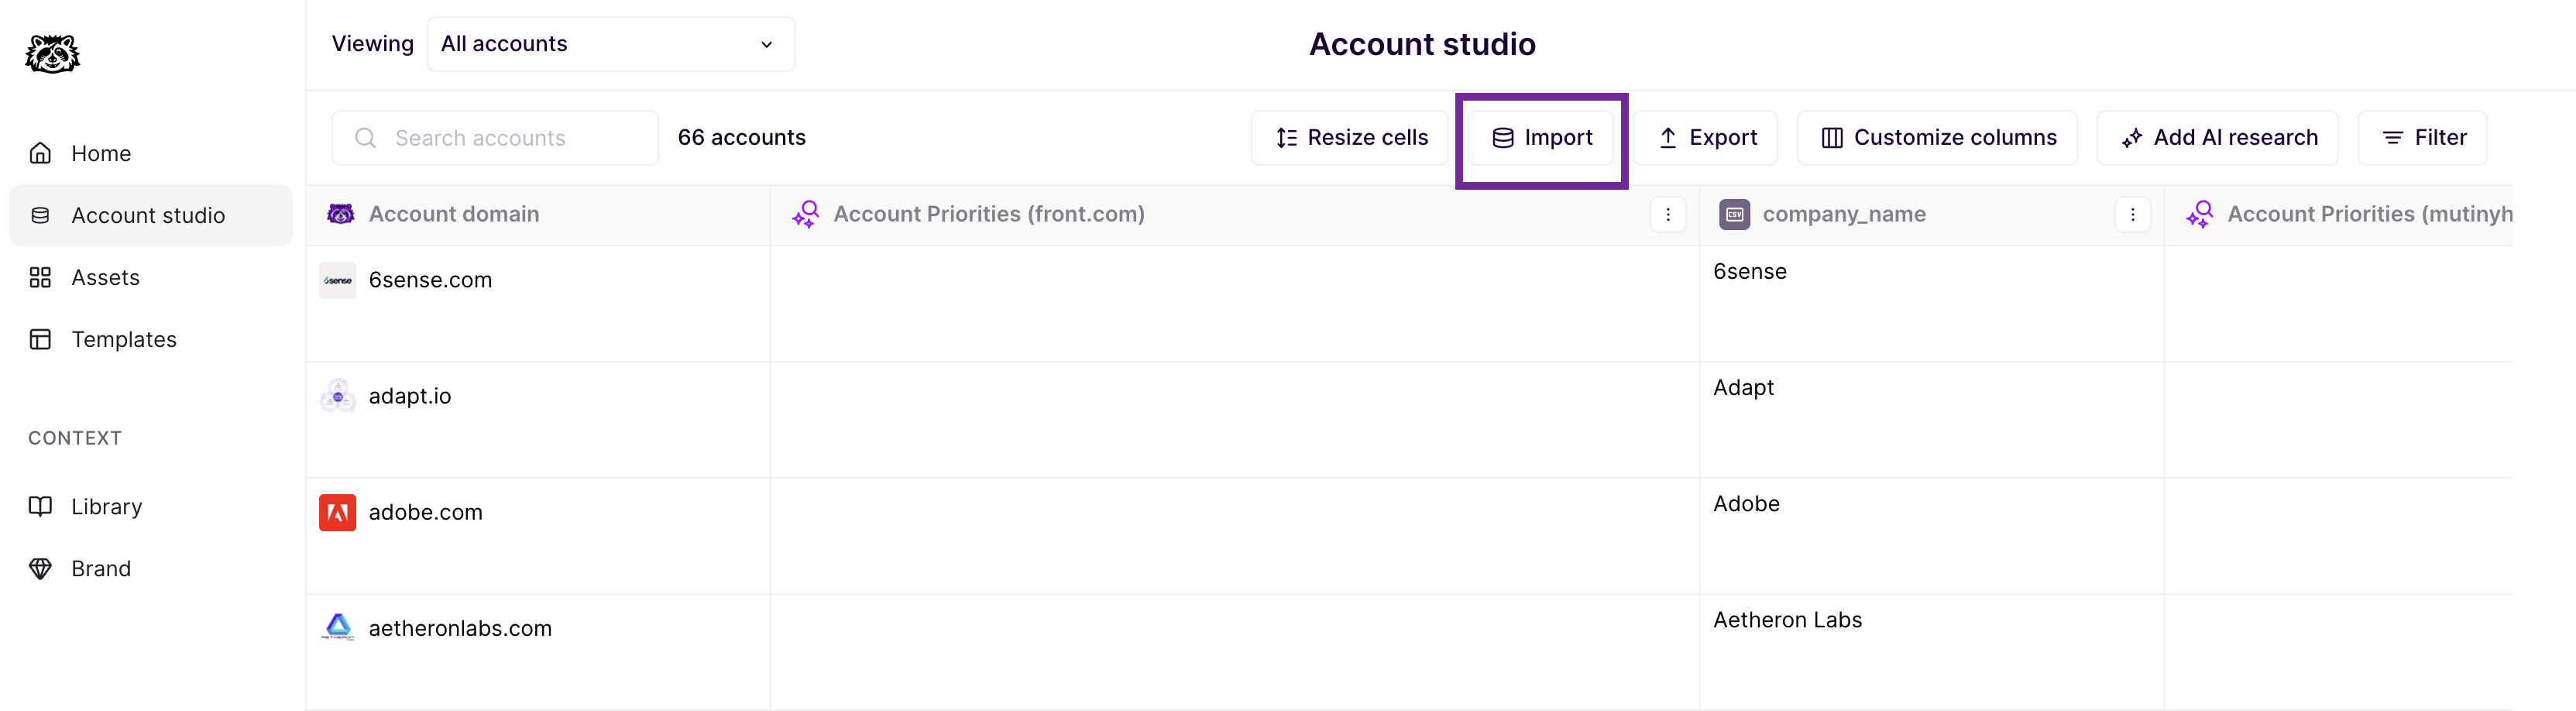The height and width of the screenshot is (711, 2576).
Task: Open Customize columns
Action: pyautogui.click(x=1937, y=138)
